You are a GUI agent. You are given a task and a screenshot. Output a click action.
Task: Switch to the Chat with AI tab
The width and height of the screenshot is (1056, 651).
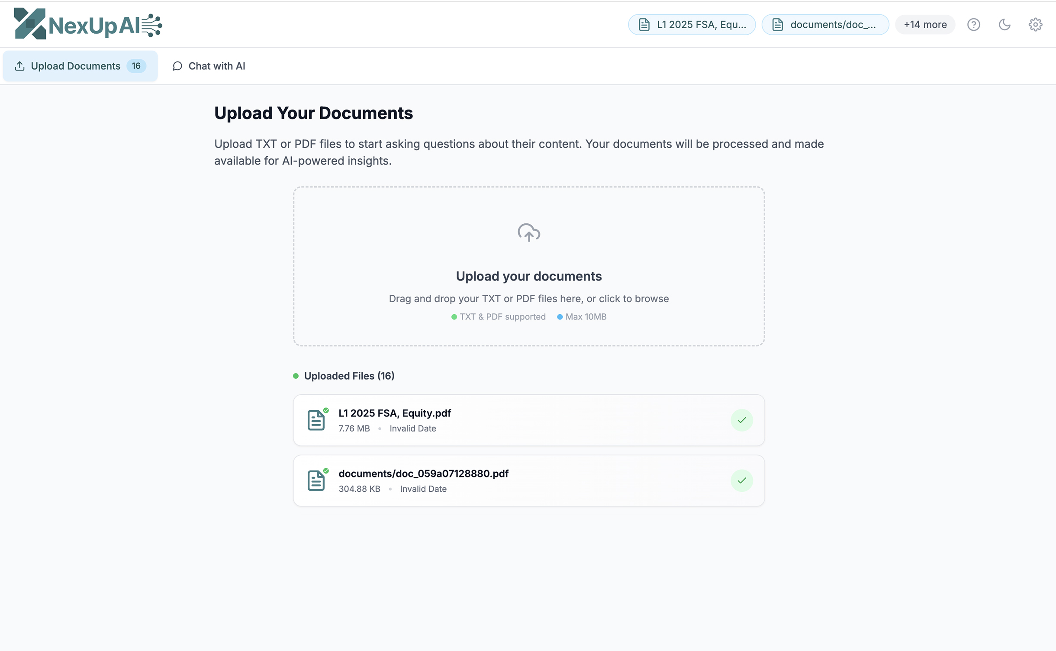click(x=209, y=66)
